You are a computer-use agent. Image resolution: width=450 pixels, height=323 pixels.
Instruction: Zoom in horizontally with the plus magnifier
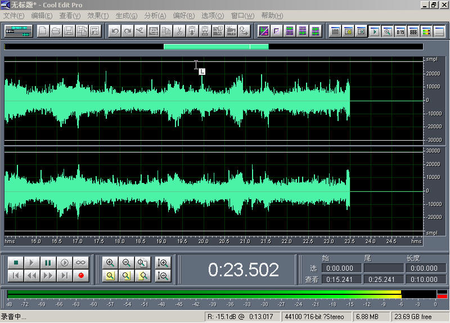[110, 263]
